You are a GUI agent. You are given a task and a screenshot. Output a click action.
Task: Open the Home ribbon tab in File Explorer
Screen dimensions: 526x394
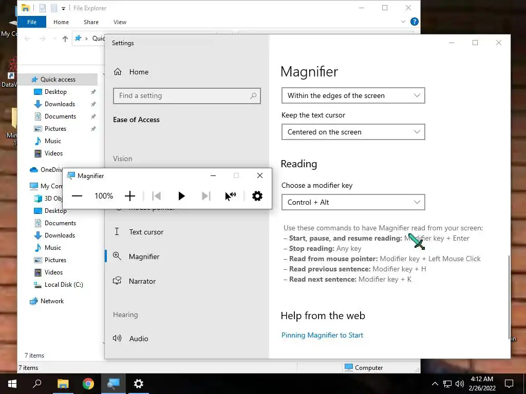61,22
